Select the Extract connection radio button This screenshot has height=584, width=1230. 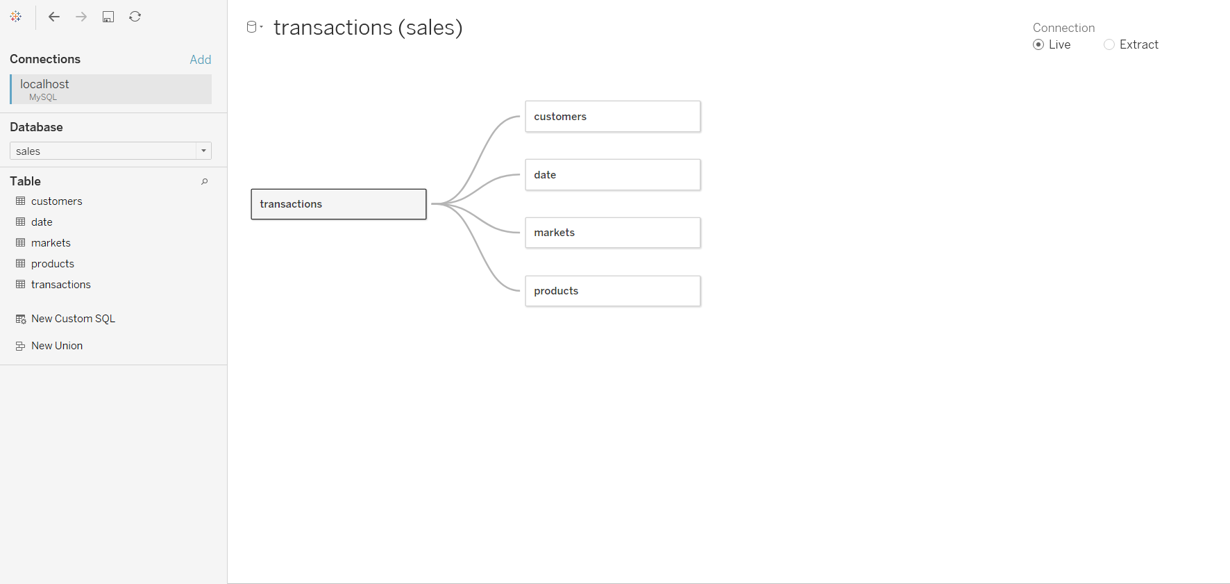(x=1109, y=44)
